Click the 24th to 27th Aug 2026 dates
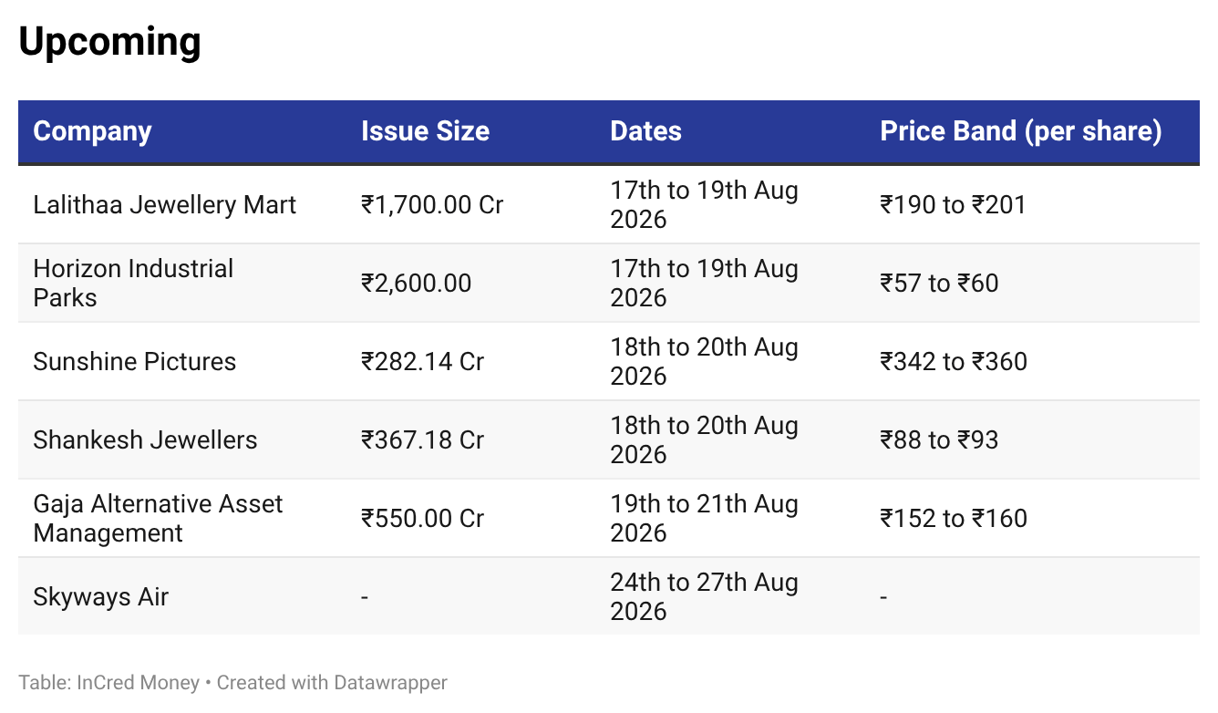The image size is (1218, 713). pos(704,596)
